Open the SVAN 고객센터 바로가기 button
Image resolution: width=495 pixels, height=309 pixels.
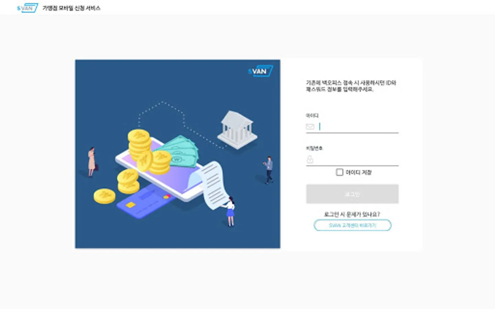pos(352,225)
